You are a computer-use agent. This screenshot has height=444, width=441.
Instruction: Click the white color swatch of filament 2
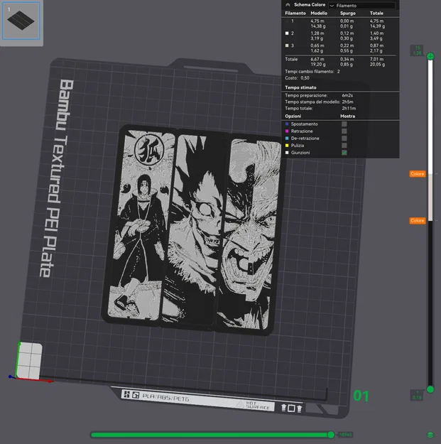pos(287,33)
